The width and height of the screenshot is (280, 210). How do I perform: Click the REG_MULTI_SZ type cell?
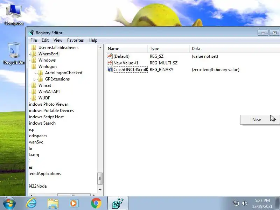click(x=163, y=63)
